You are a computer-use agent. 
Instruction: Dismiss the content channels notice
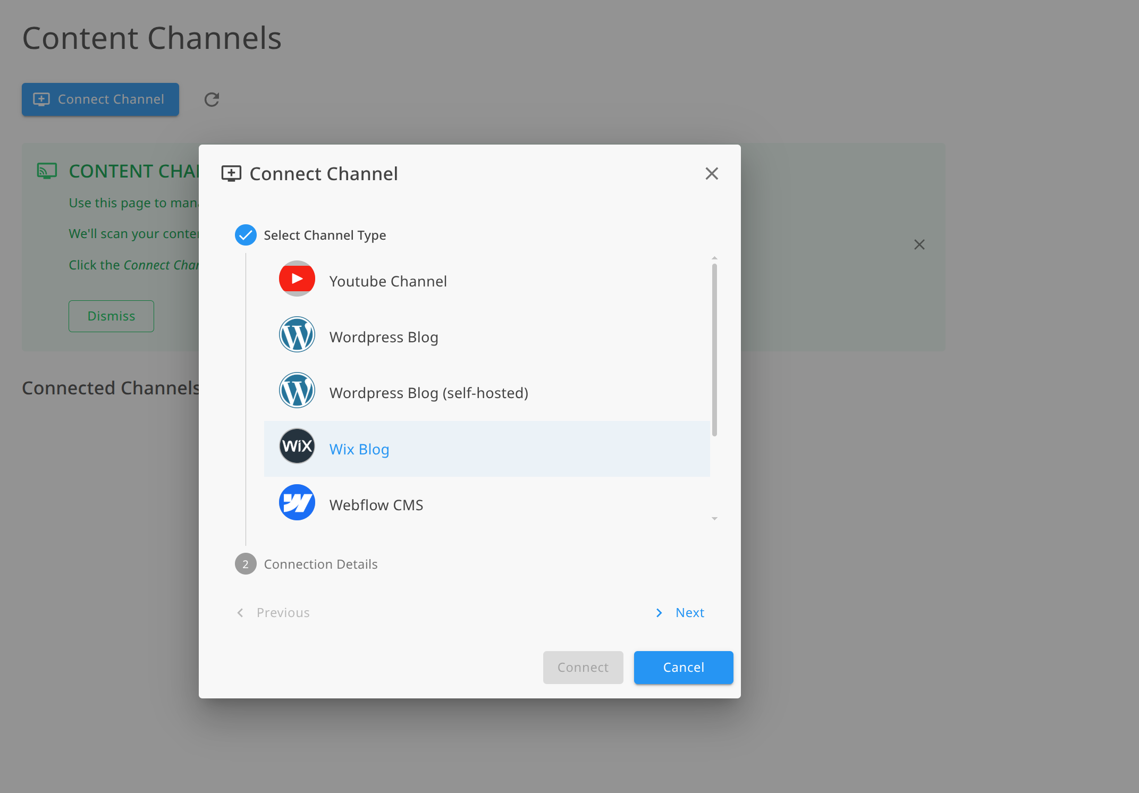pyautogui.click(x=111, y=316)
